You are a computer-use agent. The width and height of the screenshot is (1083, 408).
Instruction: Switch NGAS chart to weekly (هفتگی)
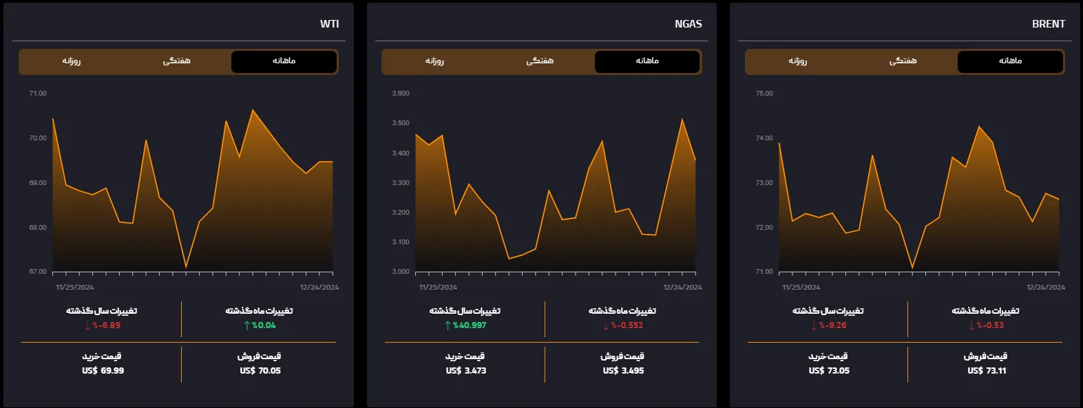click(540, 61)
